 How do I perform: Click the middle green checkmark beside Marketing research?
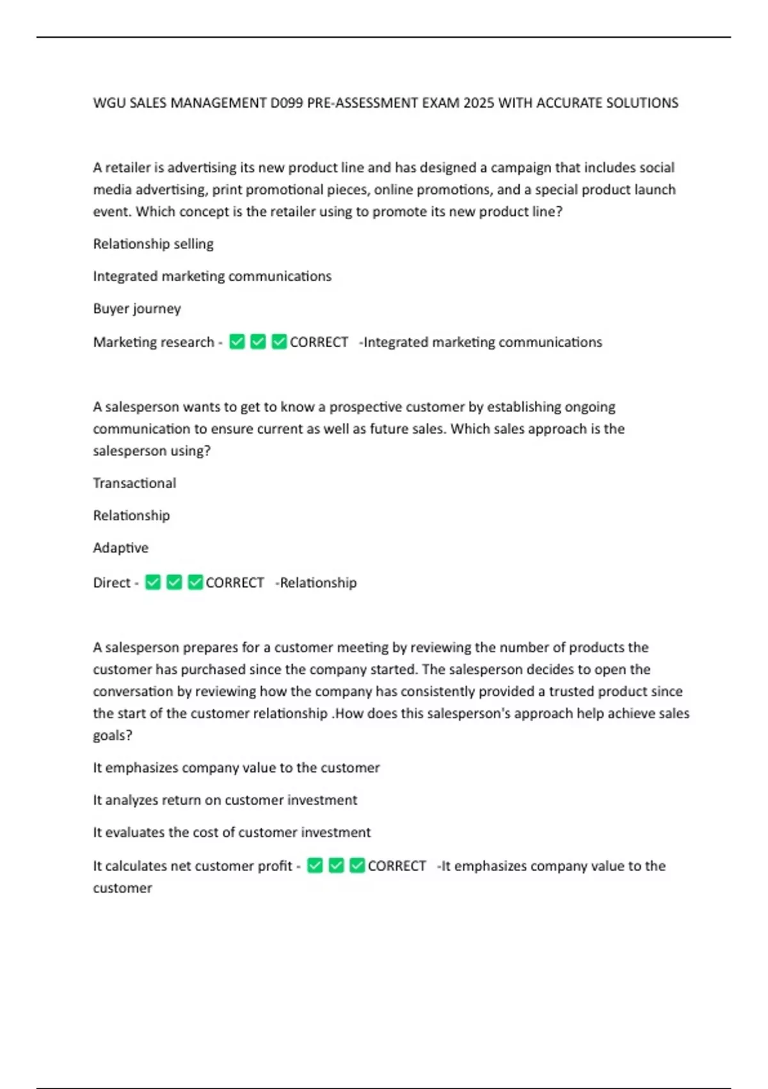point(258,341)
